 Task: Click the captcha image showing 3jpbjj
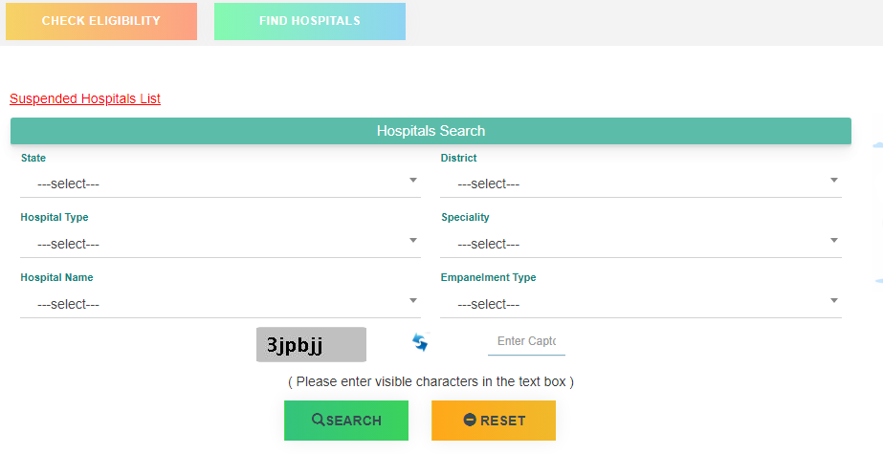point(312,344)
